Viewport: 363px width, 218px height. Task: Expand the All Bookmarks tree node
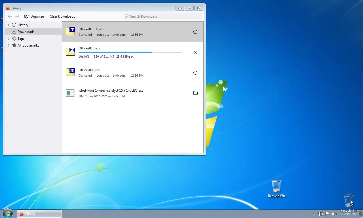click(x=9, y=45)
